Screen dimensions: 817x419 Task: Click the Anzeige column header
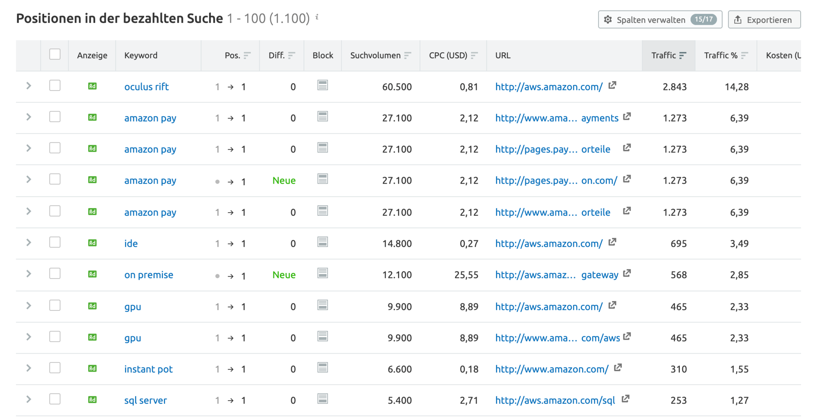(x=92, y=55)
